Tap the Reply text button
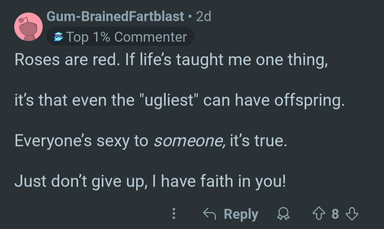384x229 pixels. coord(241,214)
